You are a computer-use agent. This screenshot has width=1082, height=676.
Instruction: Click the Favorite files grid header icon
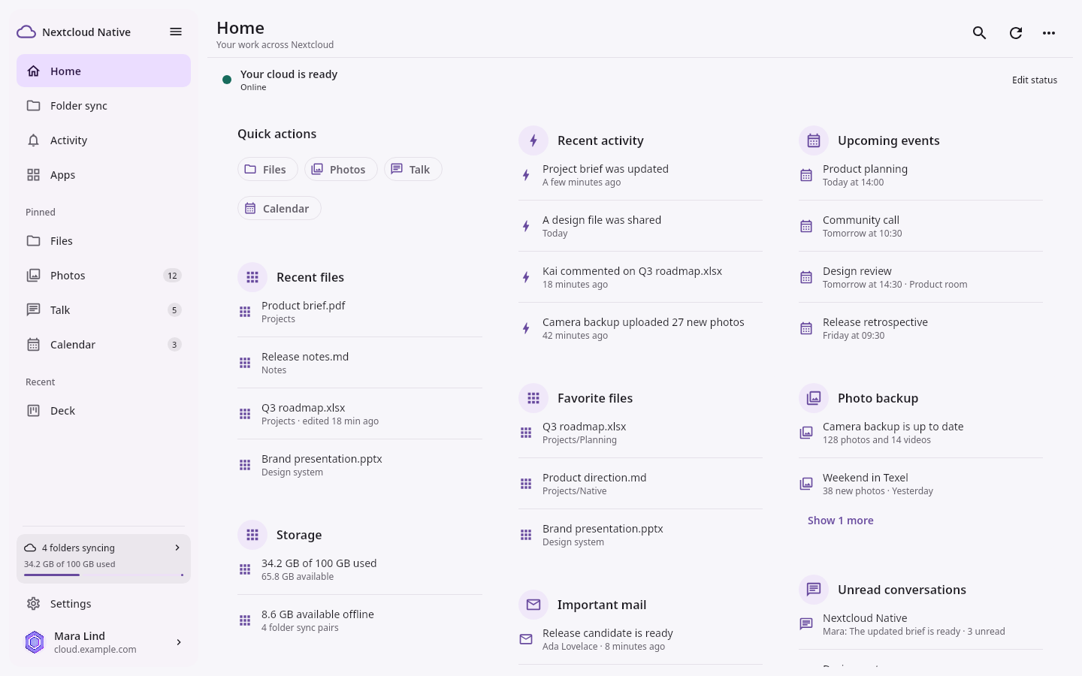pyautogui.click(x=533, y=398)
